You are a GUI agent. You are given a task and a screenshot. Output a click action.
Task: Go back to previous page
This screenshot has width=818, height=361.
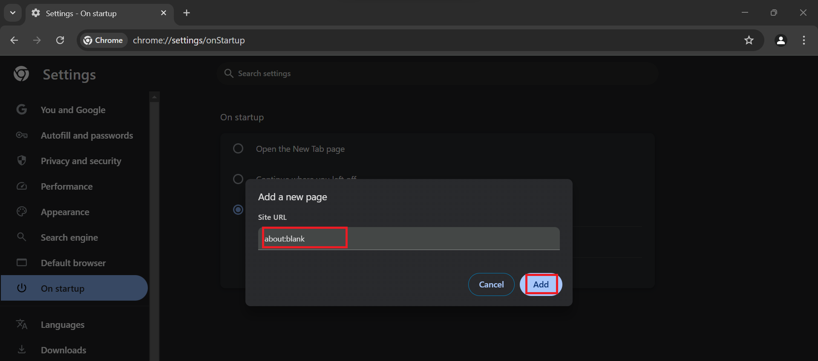click(x=14, y=40)
